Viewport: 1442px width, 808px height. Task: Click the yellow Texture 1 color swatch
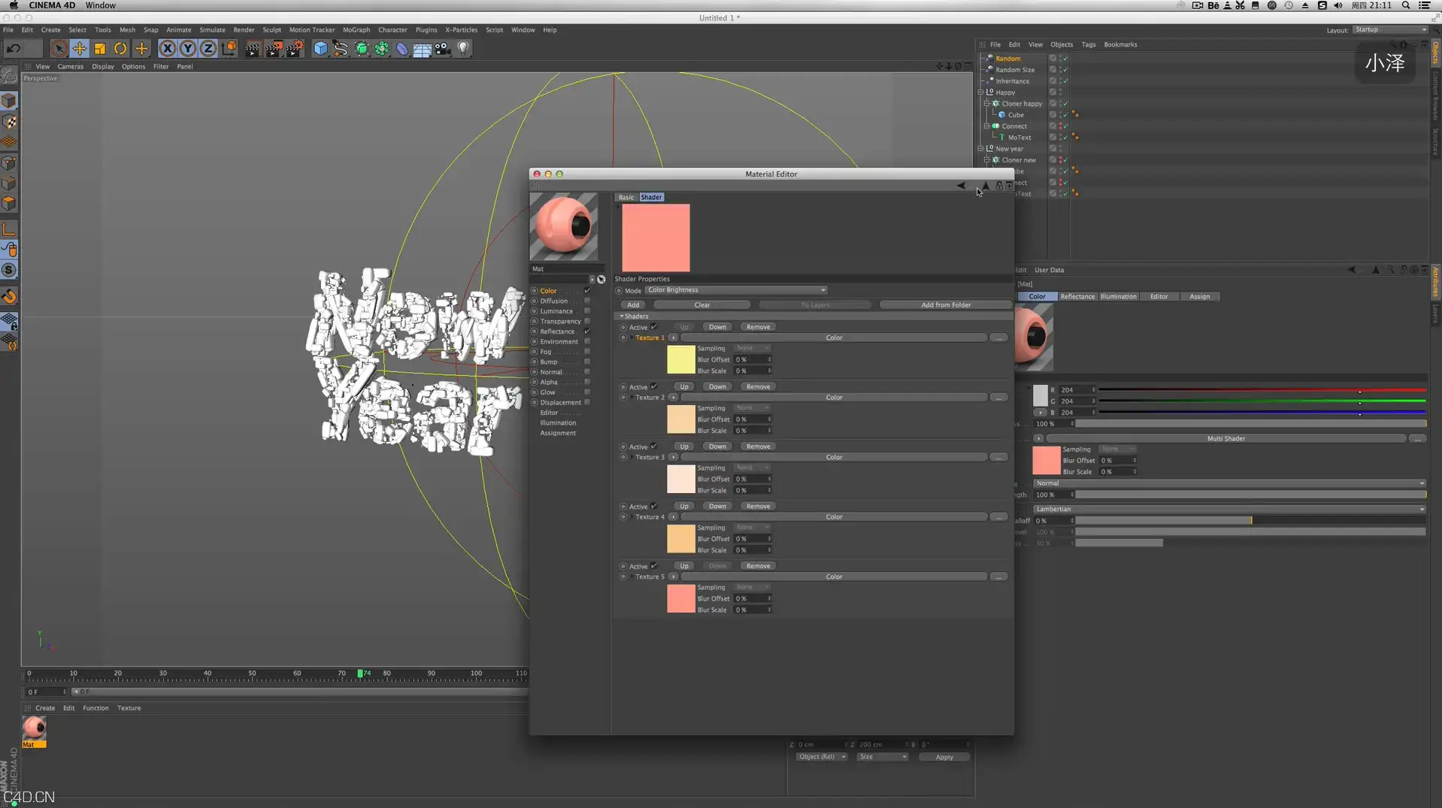pos(680,360)
